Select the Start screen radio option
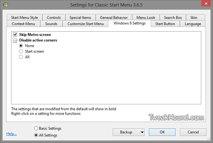The image size is (213, 143). (x=21, y=51)
